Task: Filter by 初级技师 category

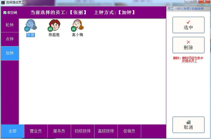Action: click(x=83, y=131)
